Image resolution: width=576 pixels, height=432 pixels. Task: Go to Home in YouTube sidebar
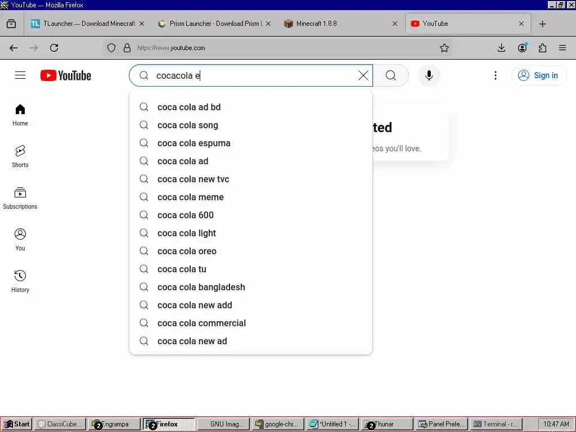[x=20, y=115]
